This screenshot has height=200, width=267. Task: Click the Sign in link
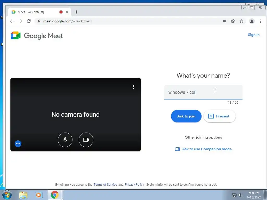[253, 35]
